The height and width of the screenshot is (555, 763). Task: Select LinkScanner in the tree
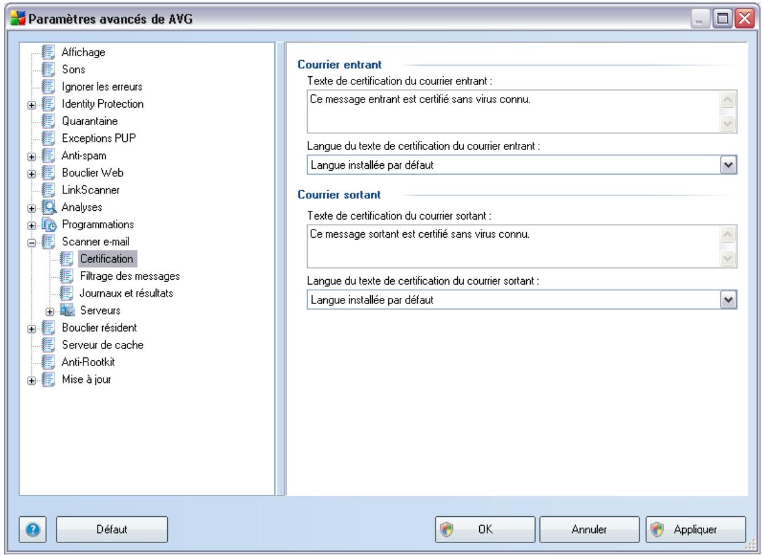(90, 189)
